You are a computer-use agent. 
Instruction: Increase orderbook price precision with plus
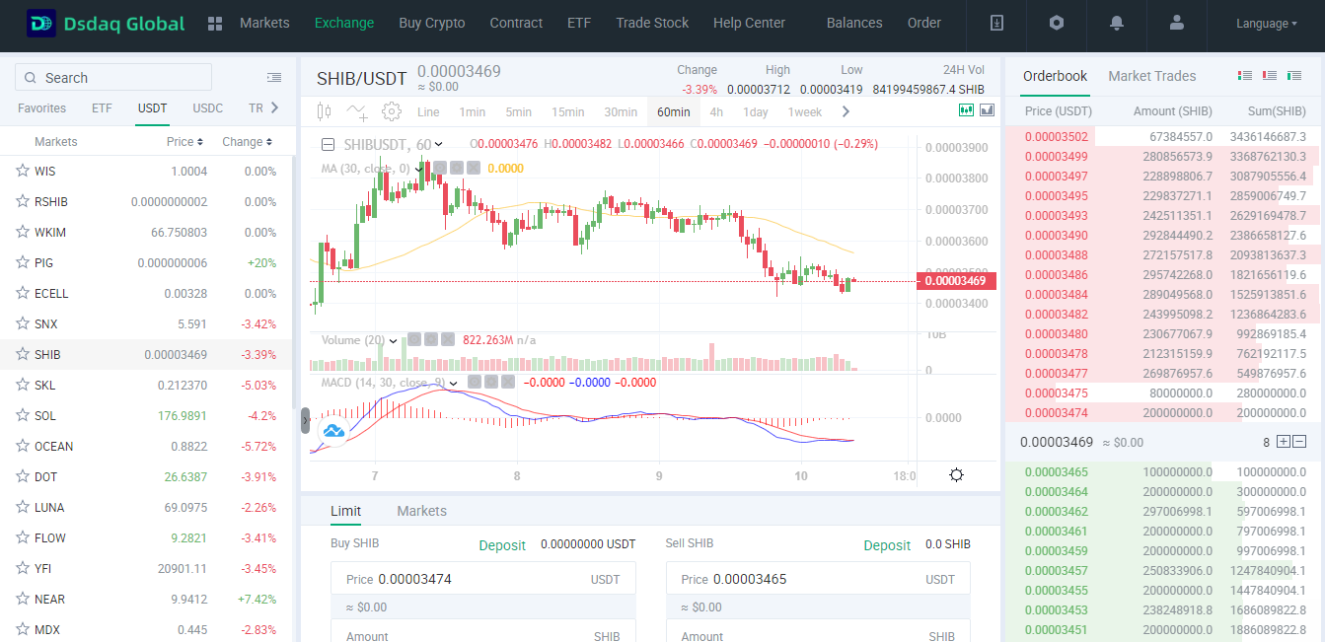click(1283, 442)
